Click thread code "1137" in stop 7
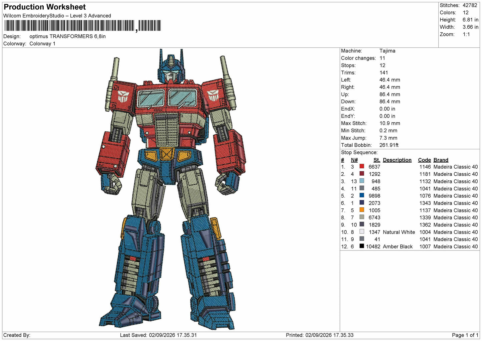This screenshot has width=482, height=341. [x=425, y=210]
